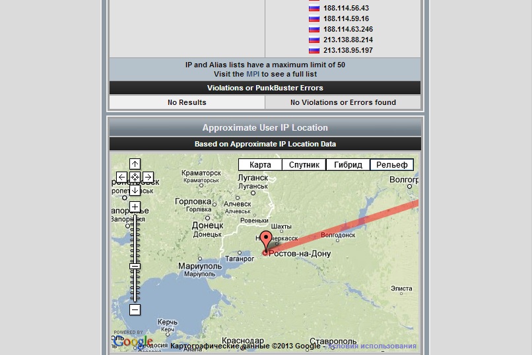Switch map to Спутник view
The image size is (532, 355).
[x=304, y=165]
